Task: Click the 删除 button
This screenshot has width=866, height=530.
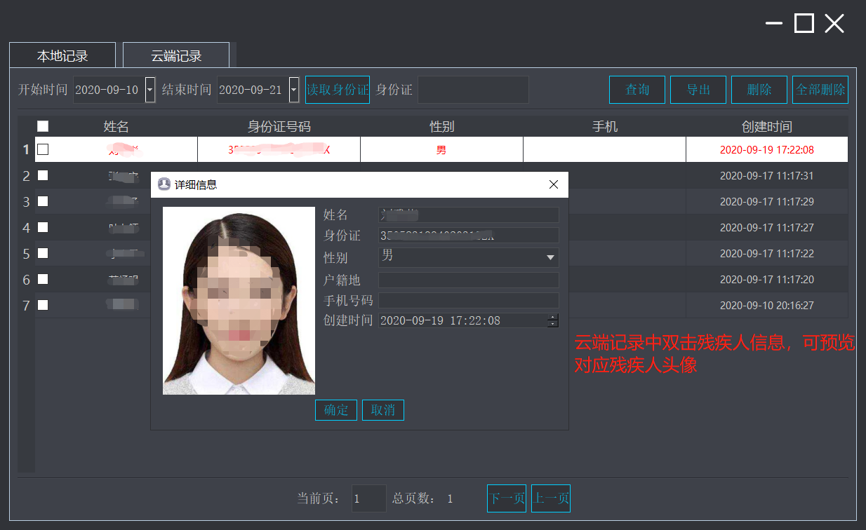Action: click(x=759, y=90)
